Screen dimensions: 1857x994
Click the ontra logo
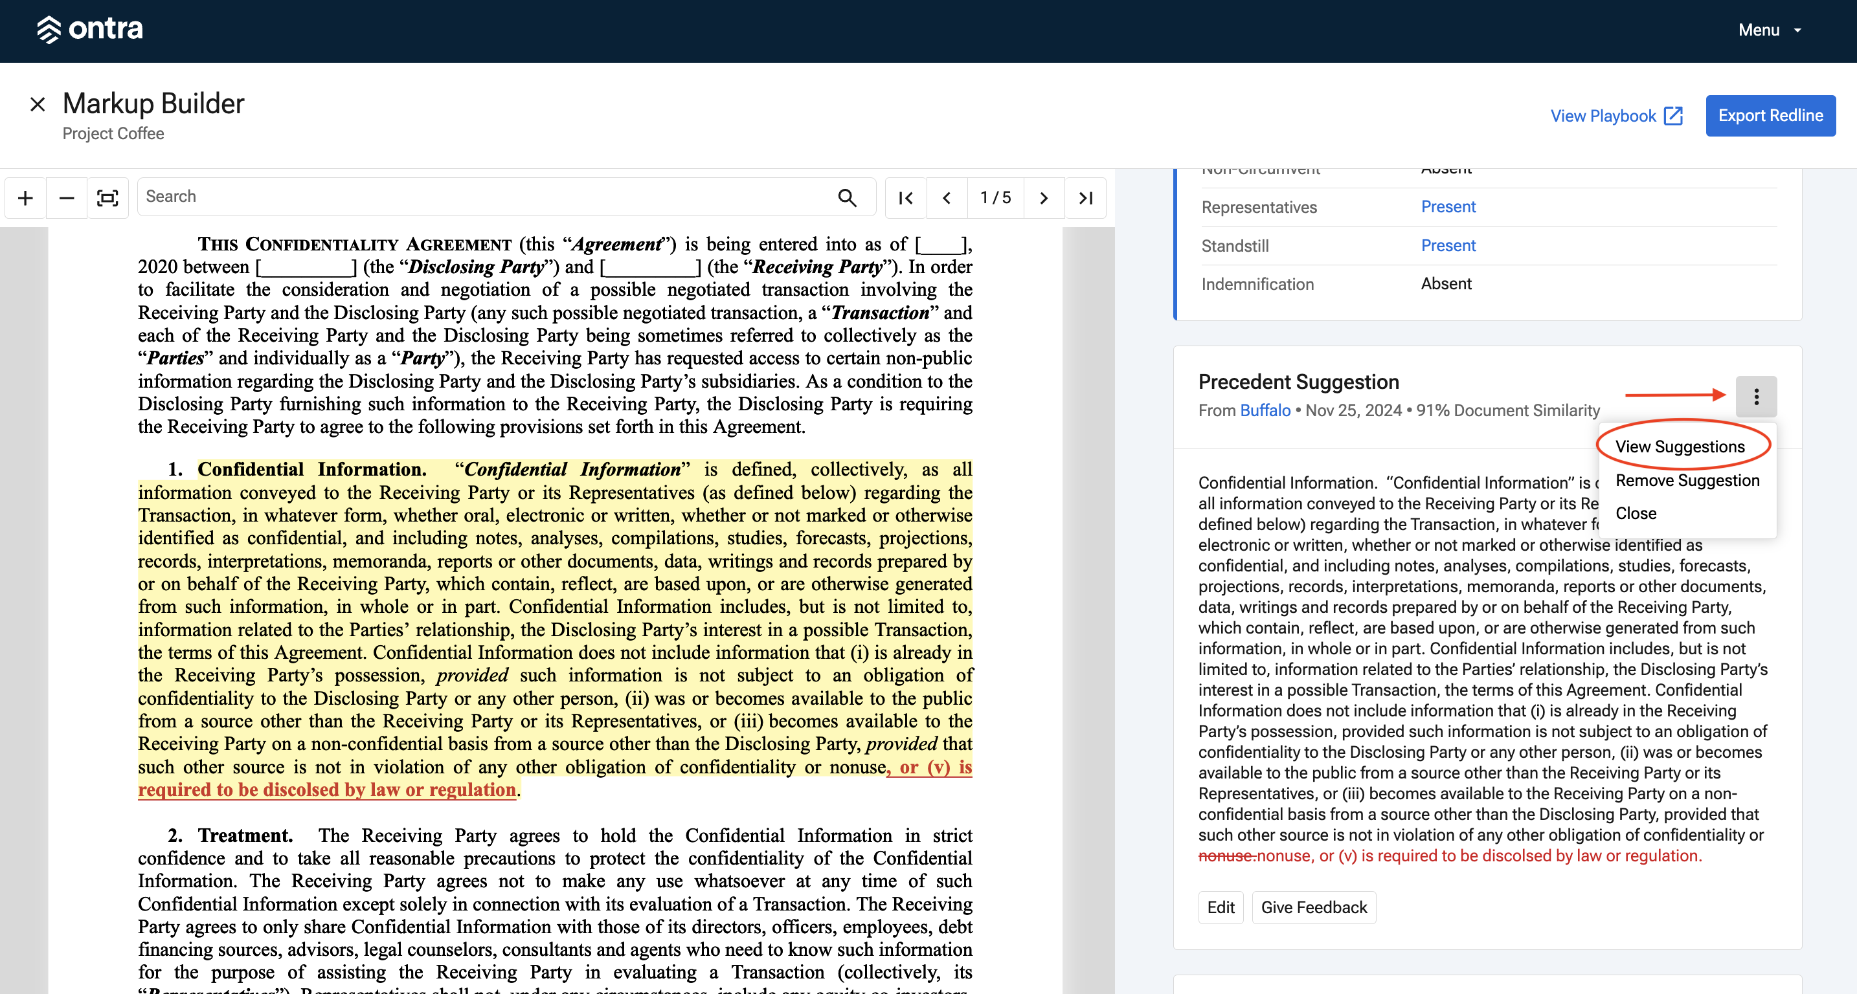90,30
